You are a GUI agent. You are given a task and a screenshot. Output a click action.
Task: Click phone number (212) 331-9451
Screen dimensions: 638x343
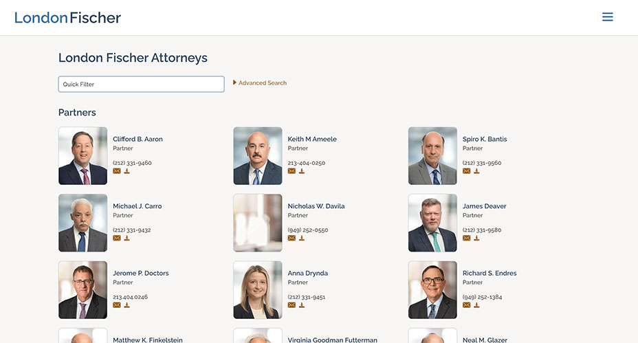(x=307, y=297)
